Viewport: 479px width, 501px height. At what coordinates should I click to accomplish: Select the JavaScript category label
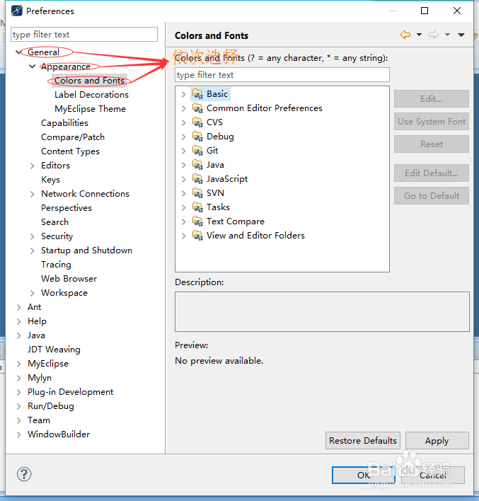click(x=227, y=179)
